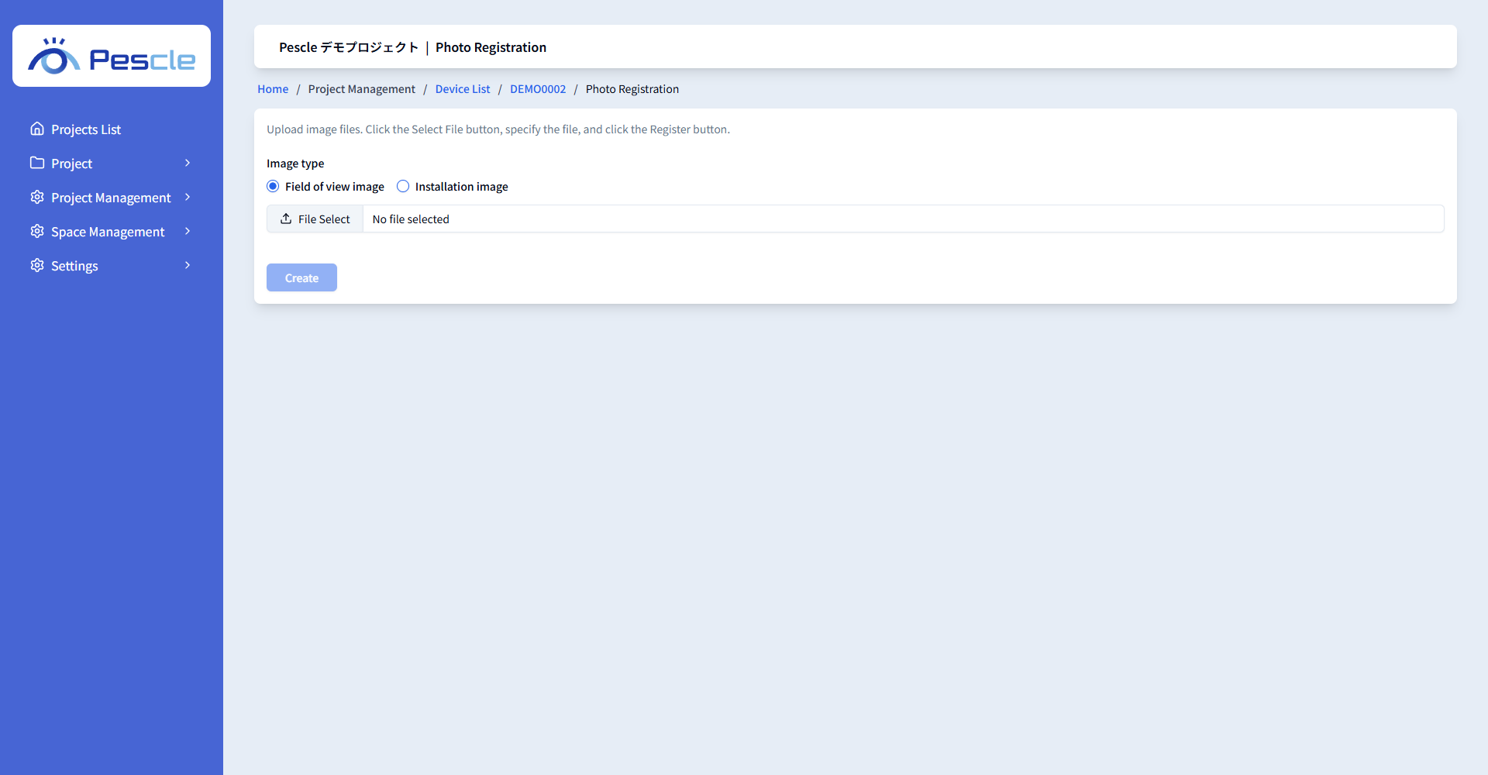Expand the Project Management chevron
This screenshot has height=775, width=1488.
(188, 197)
